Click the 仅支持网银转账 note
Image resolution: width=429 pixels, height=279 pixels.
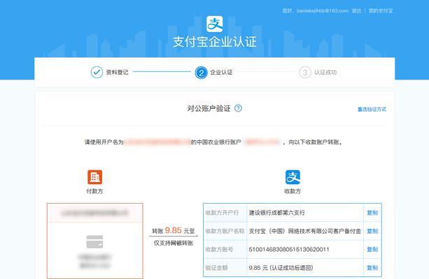pos(174,243)
